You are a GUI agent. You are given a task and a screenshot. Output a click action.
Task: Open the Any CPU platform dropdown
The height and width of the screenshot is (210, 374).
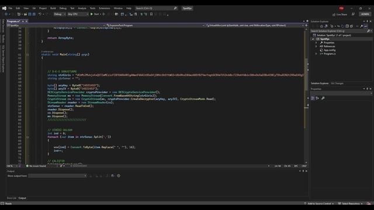[78, 14]
